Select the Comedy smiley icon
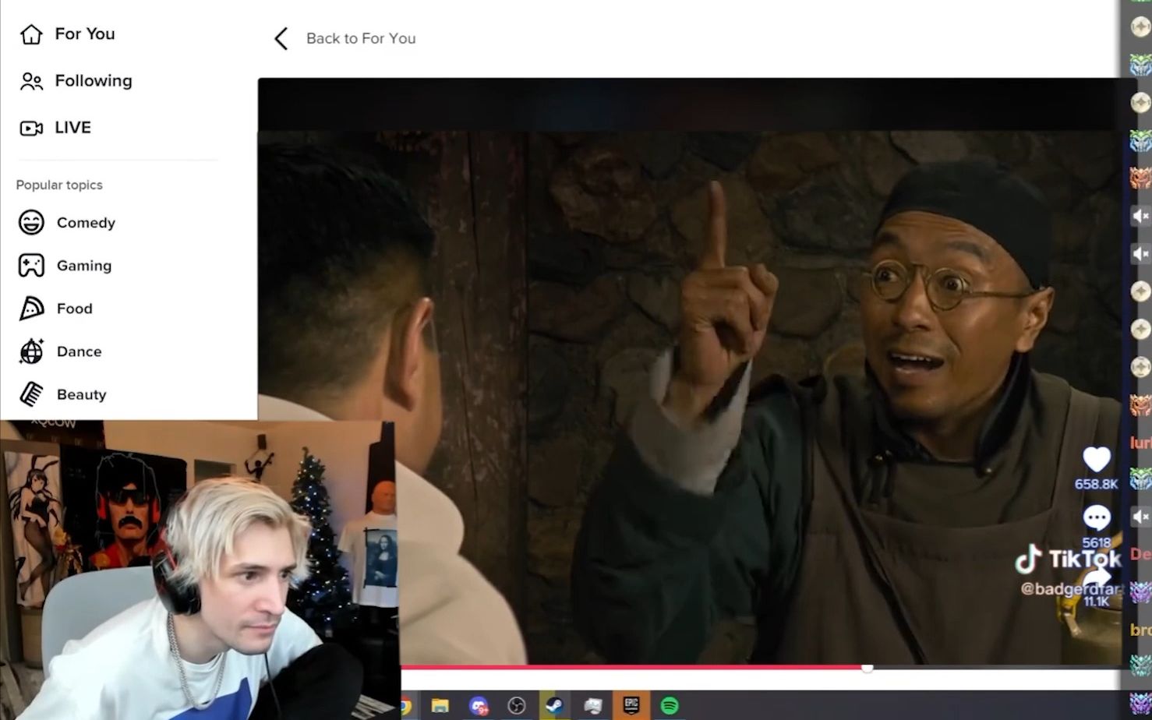Viewport: 1152px width, 720px height. click(x=31, y=223)
